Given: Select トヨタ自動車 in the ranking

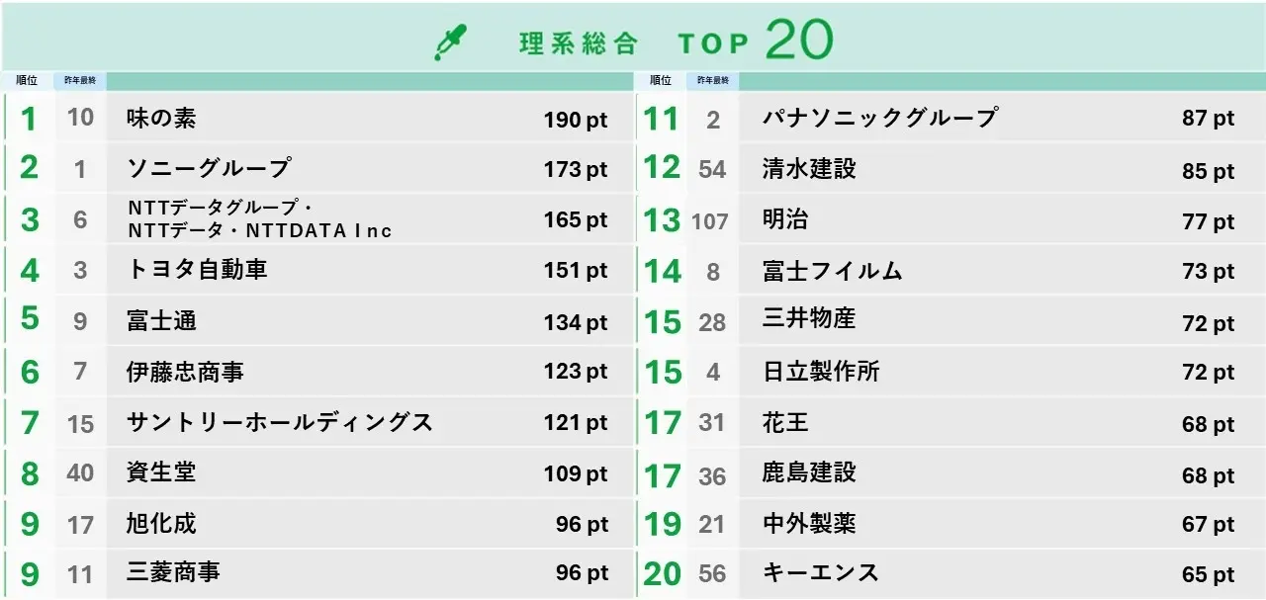Looking at the screenshot, I should [x=197, y=270].
